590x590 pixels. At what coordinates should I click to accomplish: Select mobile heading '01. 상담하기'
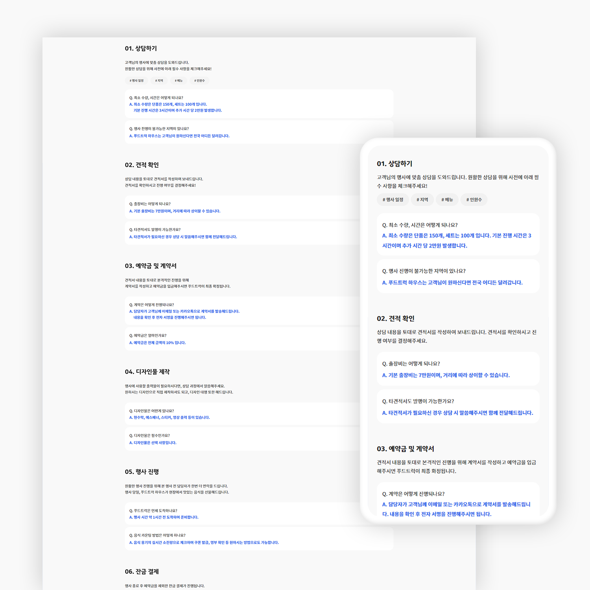395,164
